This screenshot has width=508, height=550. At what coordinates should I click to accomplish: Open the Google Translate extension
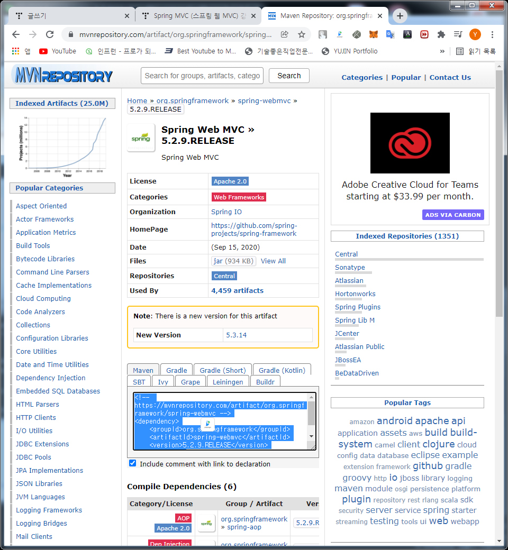(390, 34)
